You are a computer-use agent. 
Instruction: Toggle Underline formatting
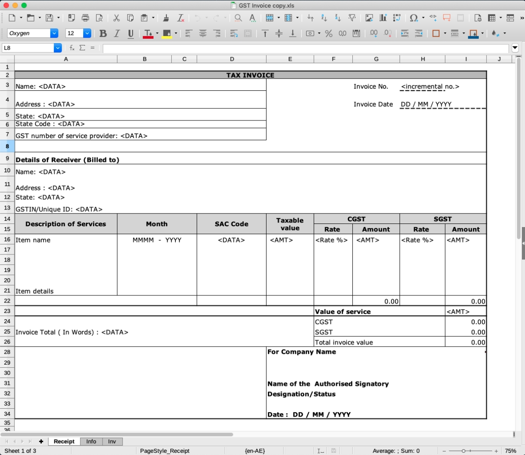tap(131, 33)
